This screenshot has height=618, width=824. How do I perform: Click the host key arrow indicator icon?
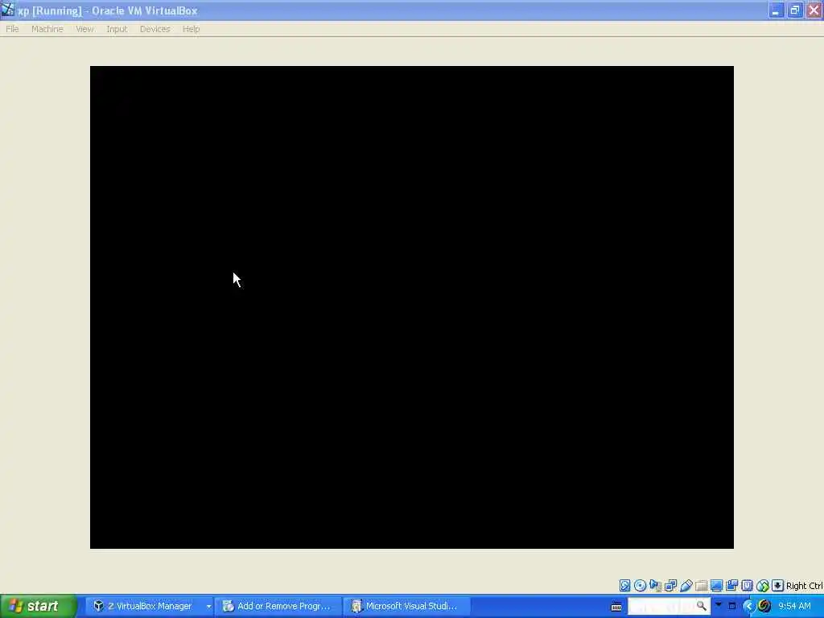click(778, 586)
